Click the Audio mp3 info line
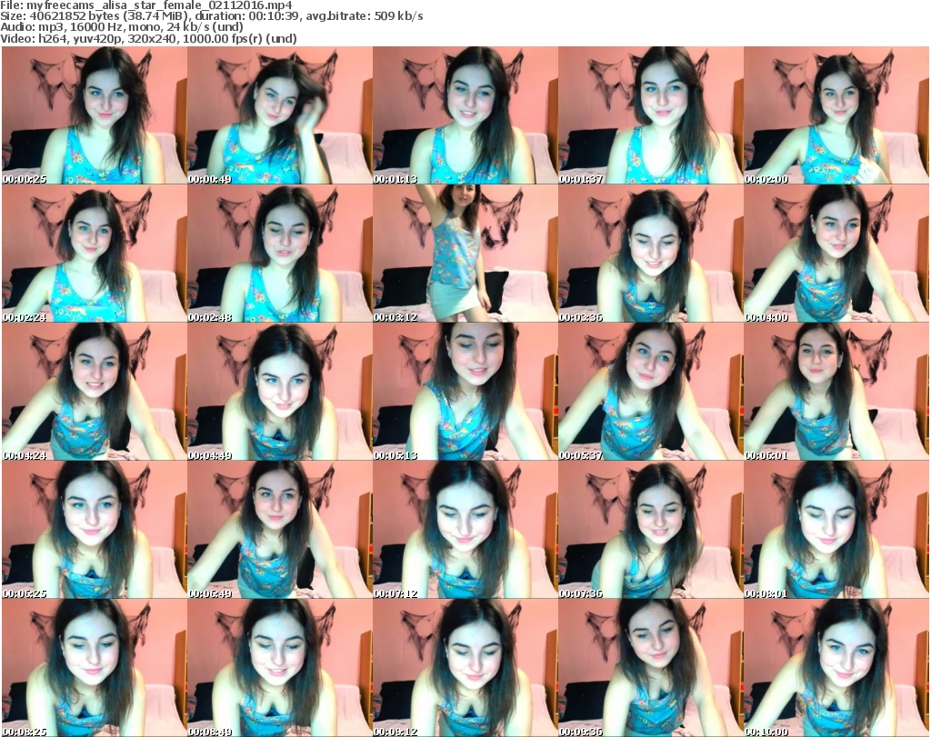Image resolution: width=931 pixels, height=737 pixels. [x=122, y=27]
